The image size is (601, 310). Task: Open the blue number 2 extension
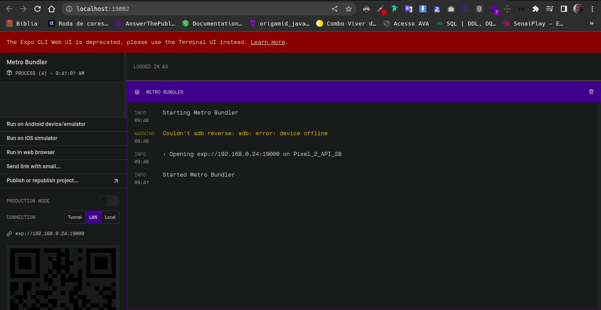(x=437, y=9)
